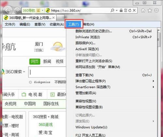
Task: Open the 国际在线 link
Action: (x=51, y=104)
